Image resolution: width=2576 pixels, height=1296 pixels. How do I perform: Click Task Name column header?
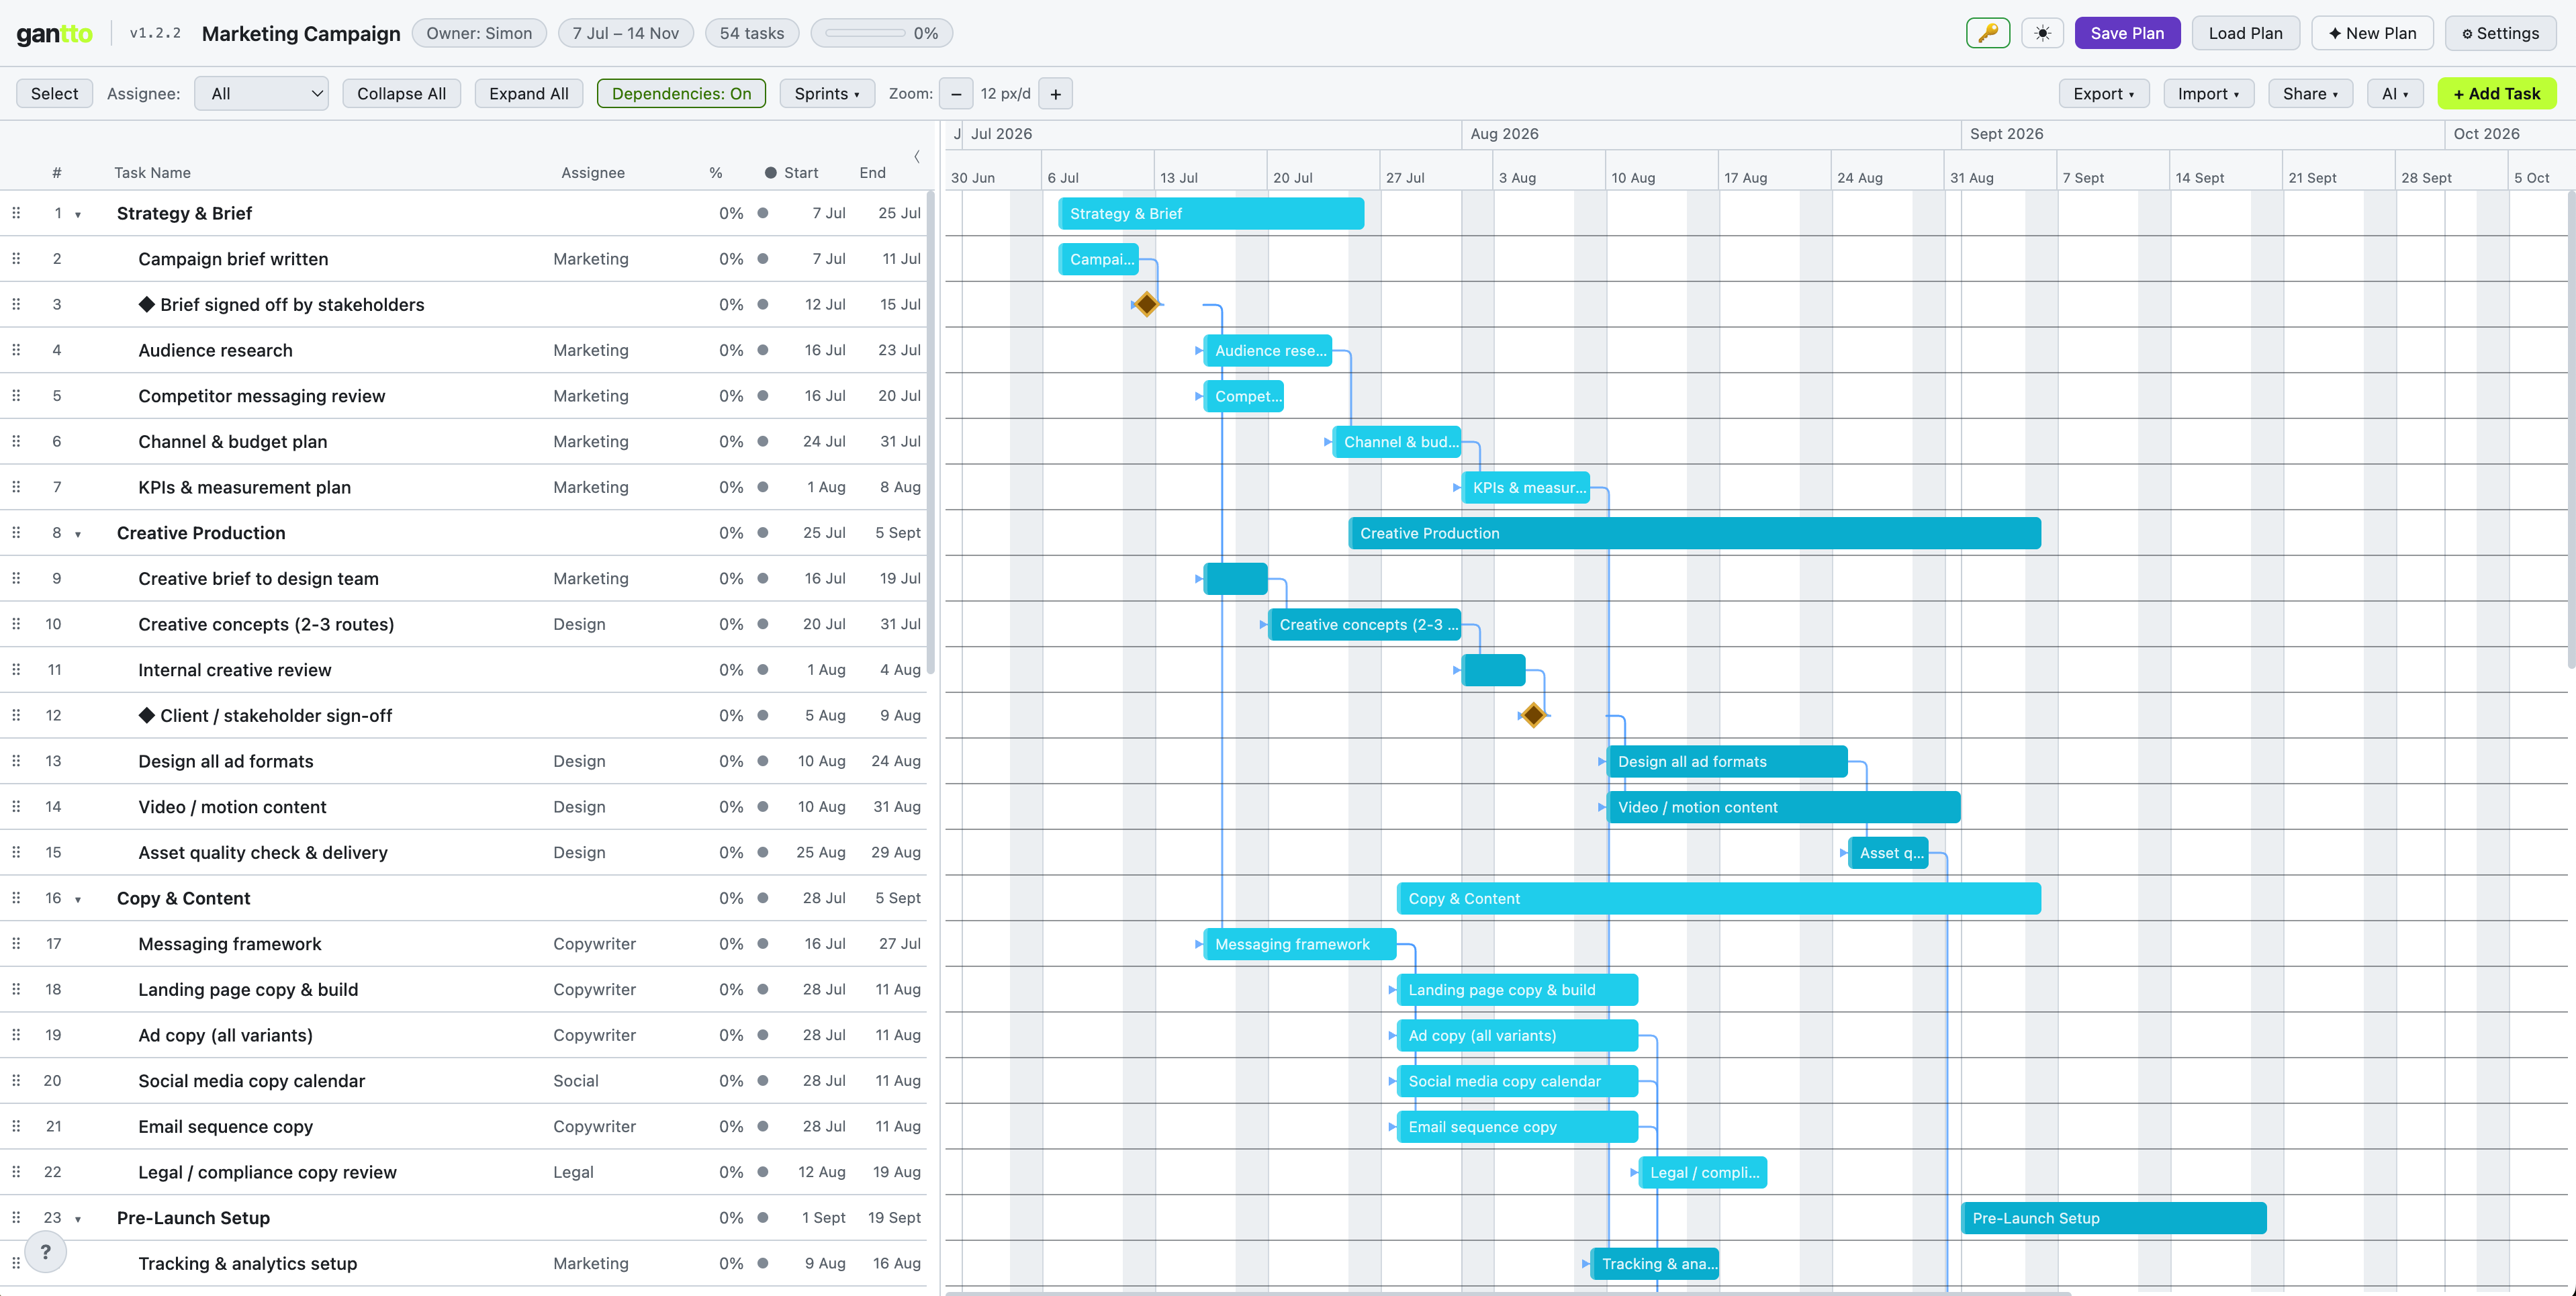click(x=152, y=173)
